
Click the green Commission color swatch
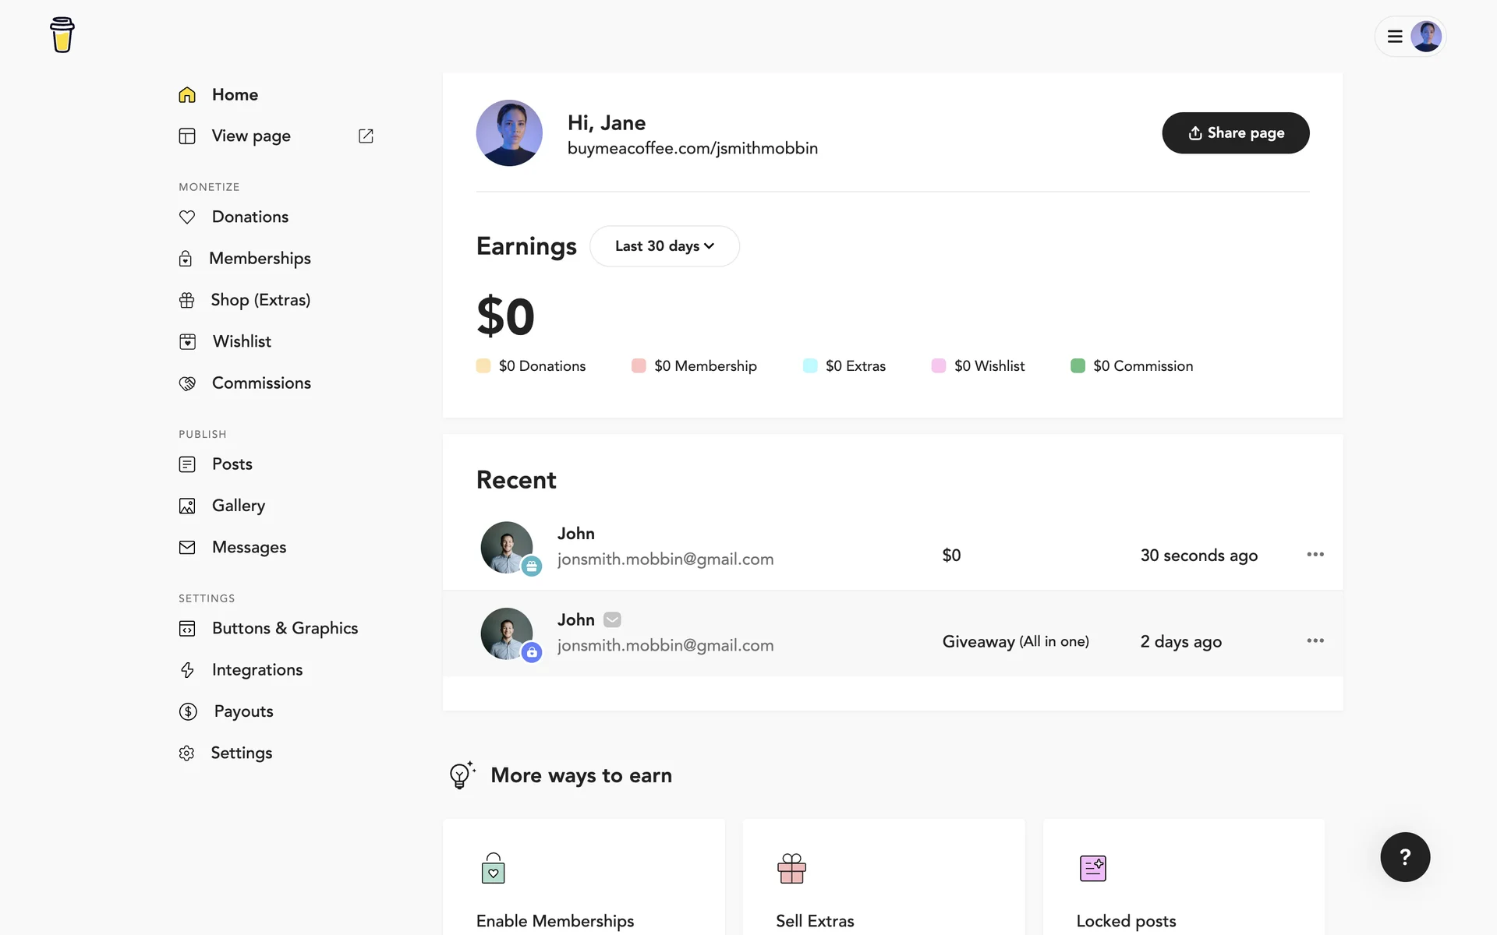coord(1078,366)
